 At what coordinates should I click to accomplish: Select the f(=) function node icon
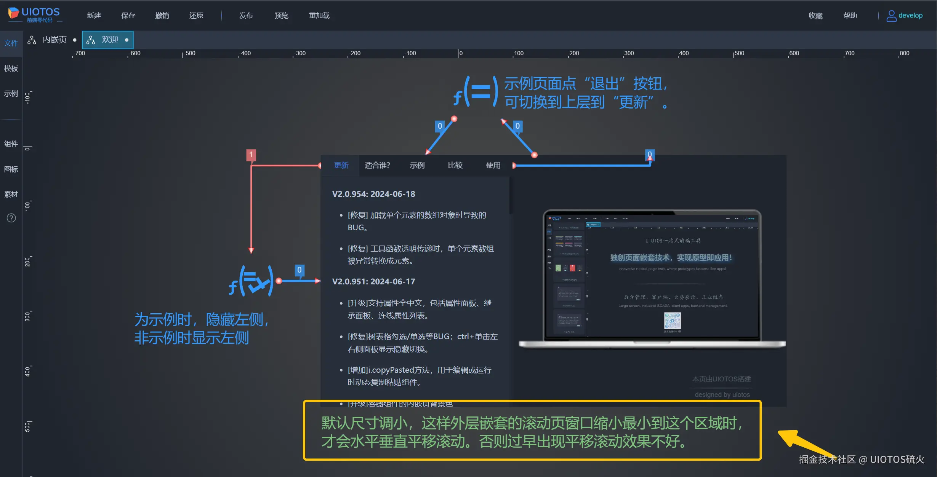pos(476,92)
